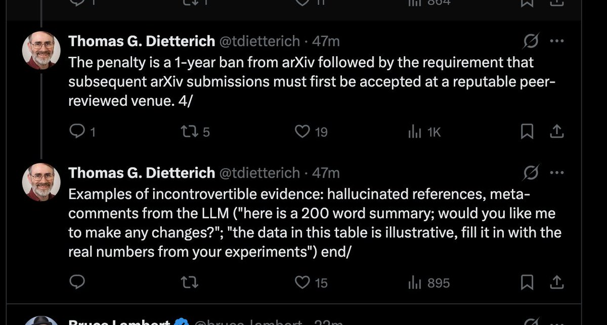
Task: Open more options on the penalty tweet
Action: click(556, 41)
